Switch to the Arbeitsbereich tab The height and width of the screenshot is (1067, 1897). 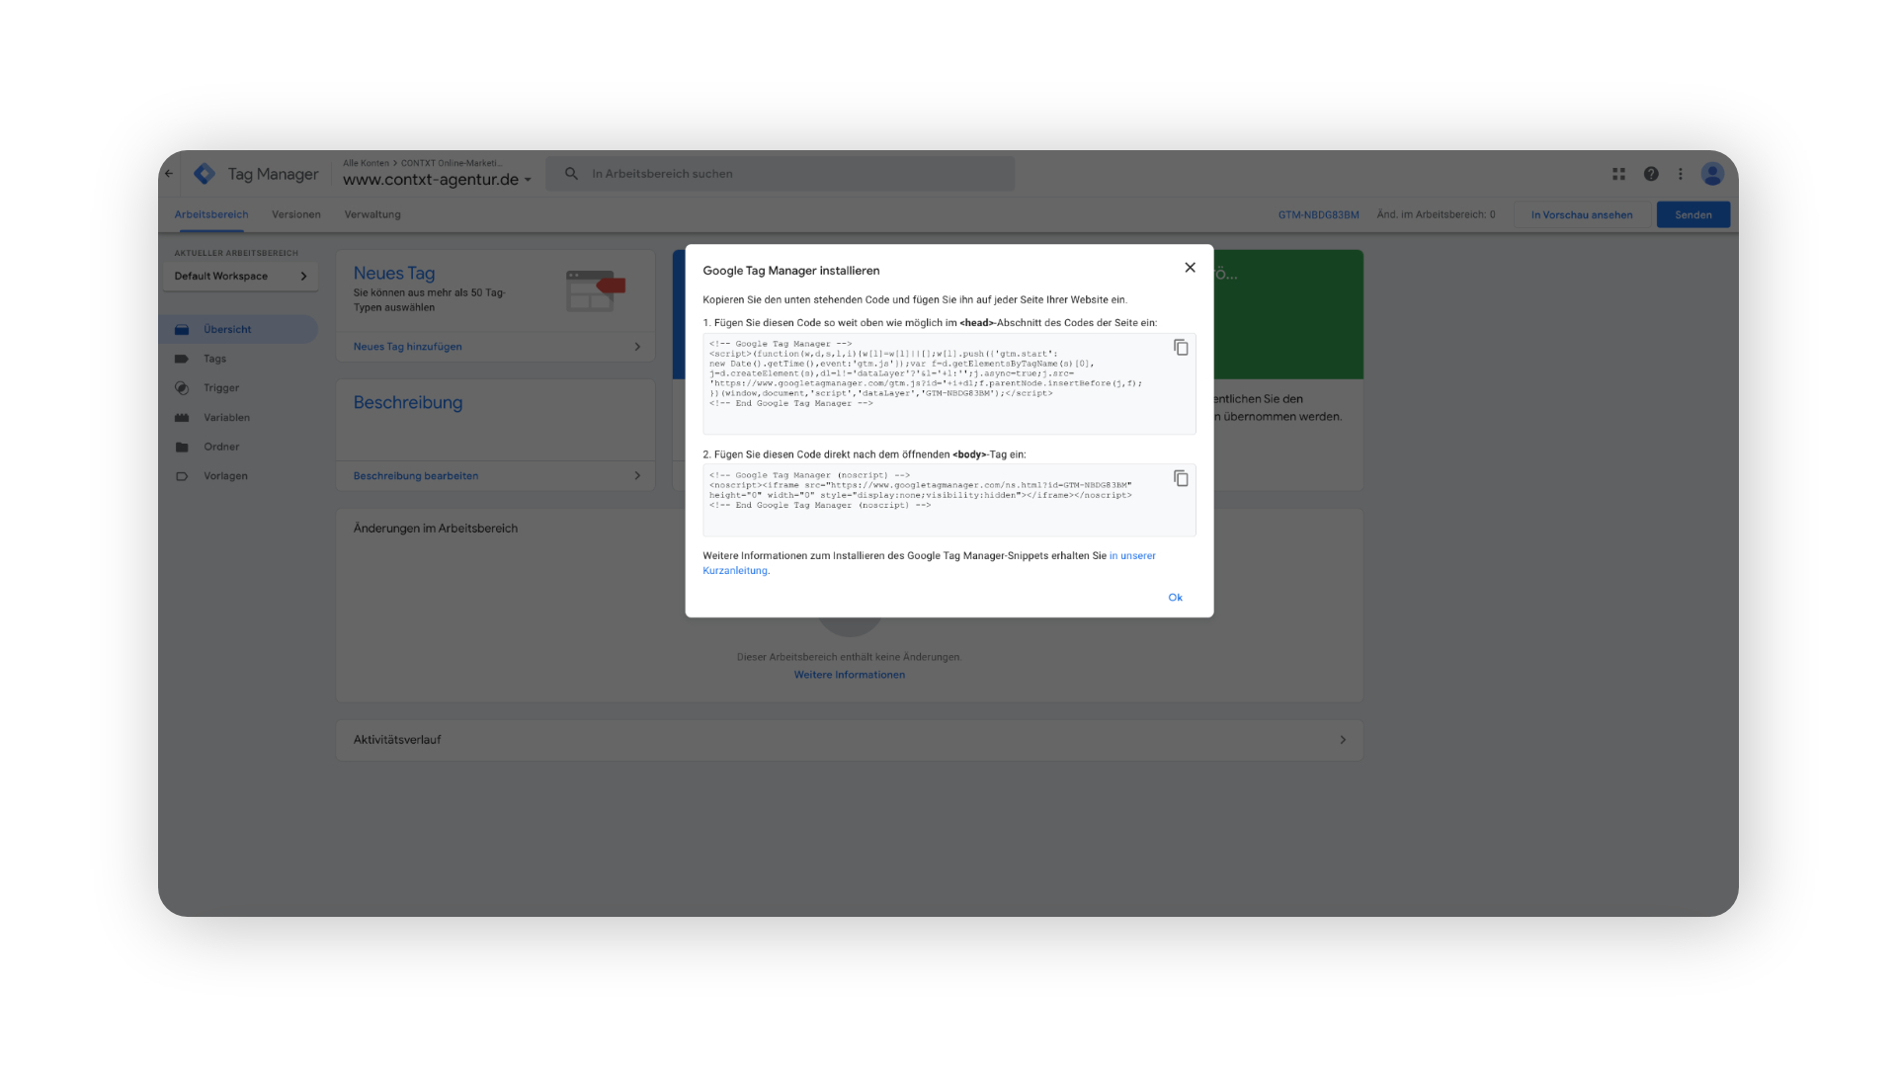(x=211, y=214)
